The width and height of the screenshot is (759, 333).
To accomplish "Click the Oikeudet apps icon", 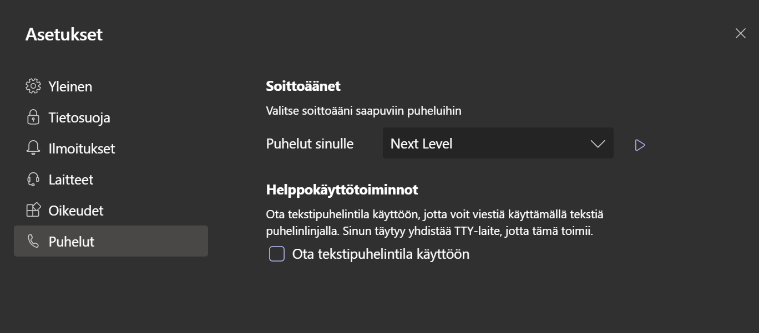I will 33,211.
